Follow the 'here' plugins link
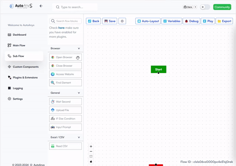The height and width of the screenshot is (166, 236). 61,28
